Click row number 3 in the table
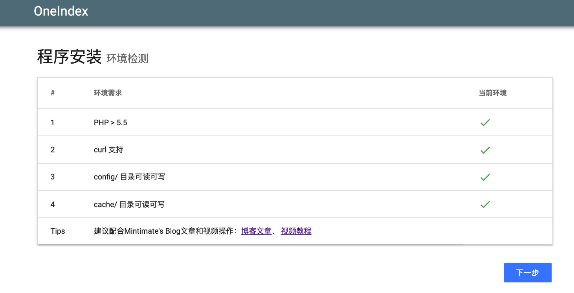This screenshot has height=293, width=574. point(53,177)
